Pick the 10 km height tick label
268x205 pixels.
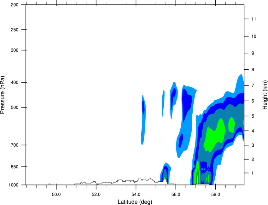pos(254,36)
